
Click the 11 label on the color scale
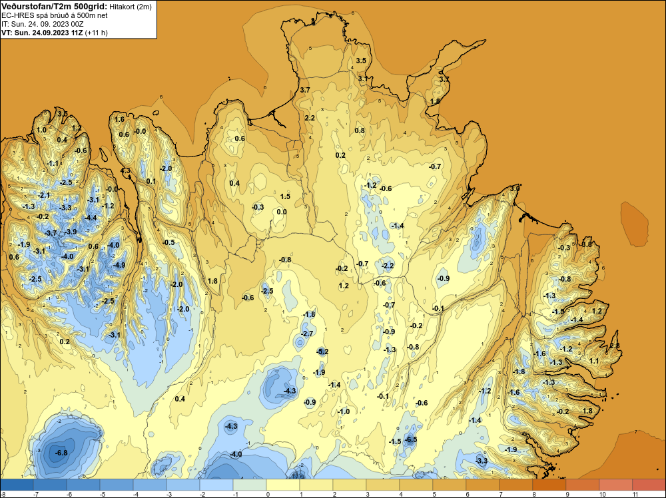tap(635, 494)
